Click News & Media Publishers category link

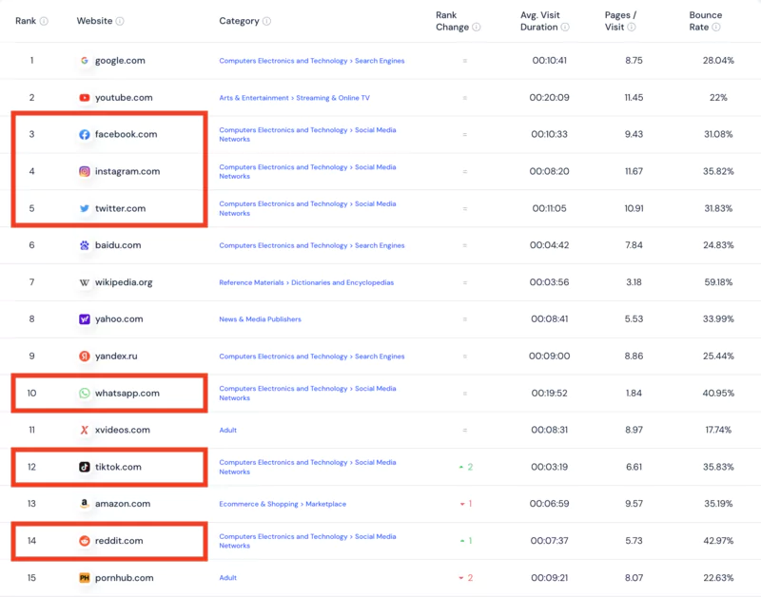(x=260, y=319)
